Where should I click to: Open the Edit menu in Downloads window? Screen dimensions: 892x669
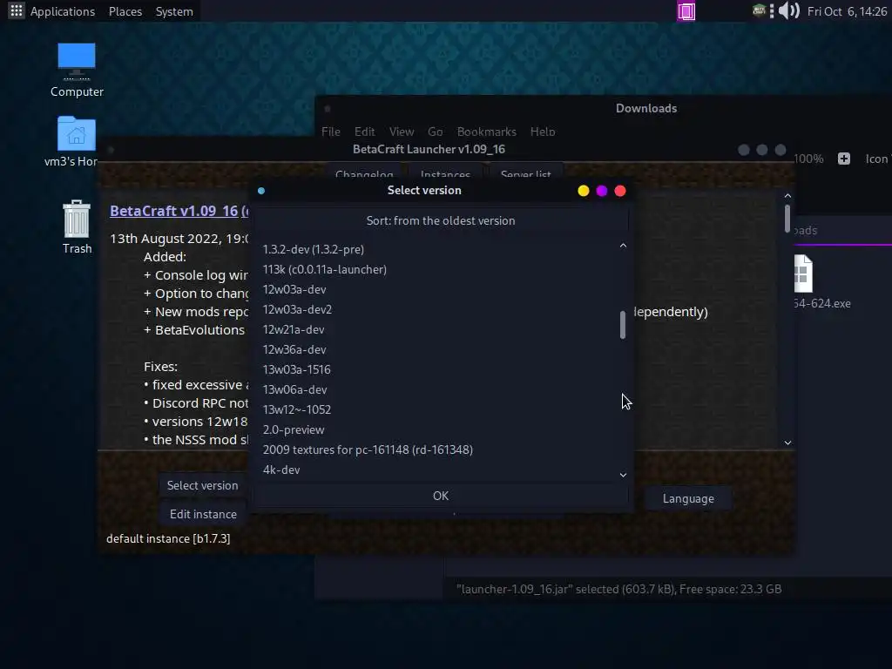364,132
